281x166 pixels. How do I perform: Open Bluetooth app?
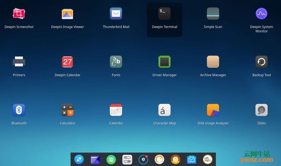(x=19, y=110)
